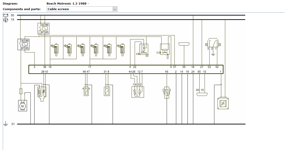Select the lower-left relay near pin 3 wire
The height and width of the screenshot is (150, 285).
[x=23, y=44]
